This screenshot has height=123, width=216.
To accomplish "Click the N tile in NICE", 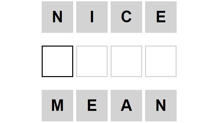I will [x=57, y=17].
